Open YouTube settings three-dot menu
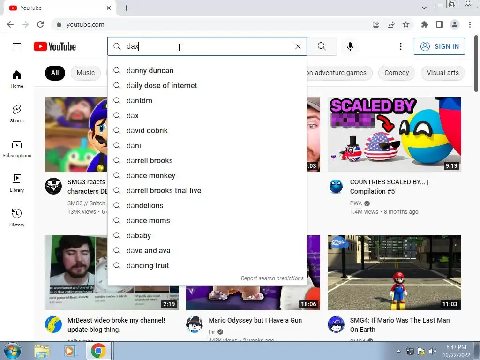 click(400, 46)
